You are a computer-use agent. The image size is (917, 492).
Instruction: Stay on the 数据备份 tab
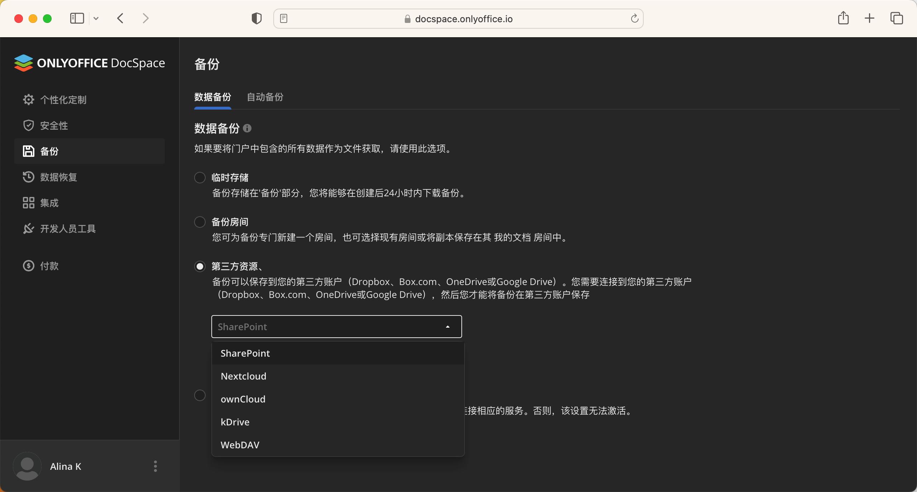pos(212,97)
